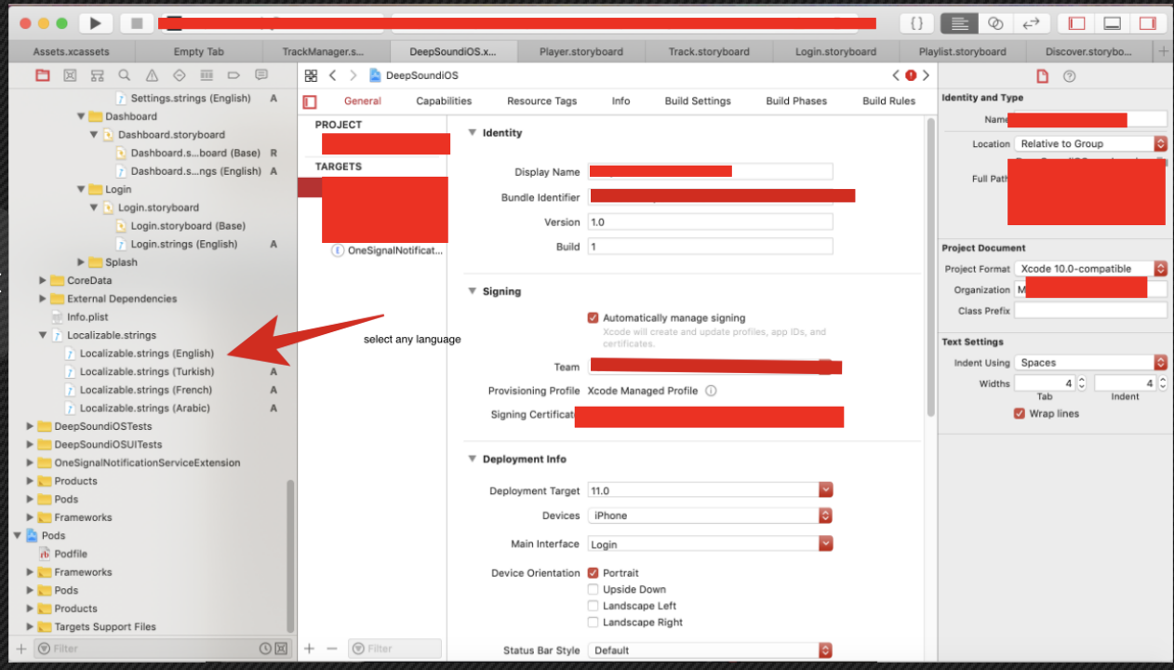
Task: Enable the Upside Down orientation checkbox
Action: pyautogui.click(x=594, y=589)
